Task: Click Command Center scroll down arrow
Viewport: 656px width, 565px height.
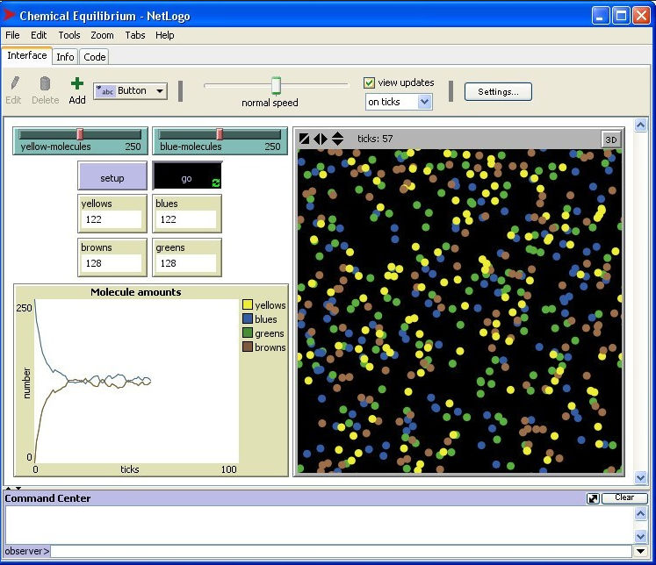Action: [x=640, y=535]
